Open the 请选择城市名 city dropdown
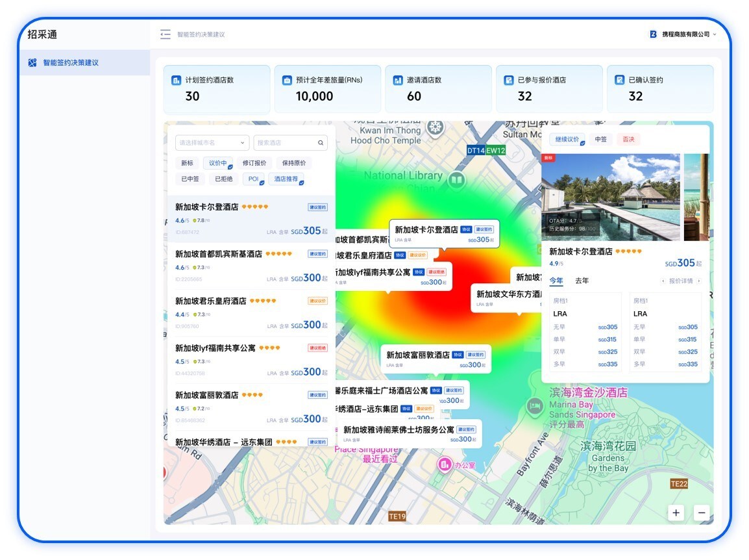749x560 pixels. [x=212, y=143]
